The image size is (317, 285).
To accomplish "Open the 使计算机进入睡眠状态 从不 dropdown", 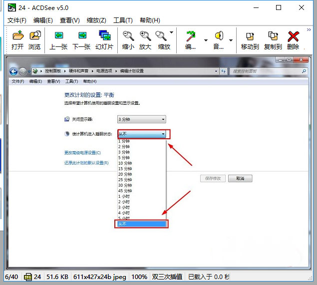I will coord(141,134).
